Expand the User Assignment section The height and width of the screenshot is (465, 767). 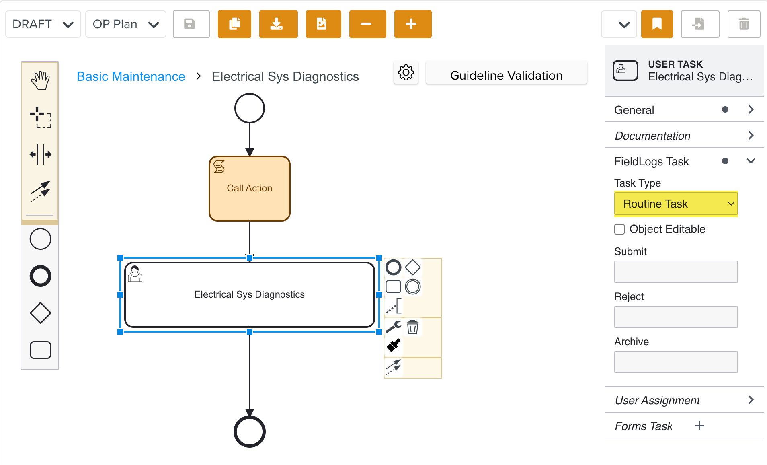click(x=683, y=400)
